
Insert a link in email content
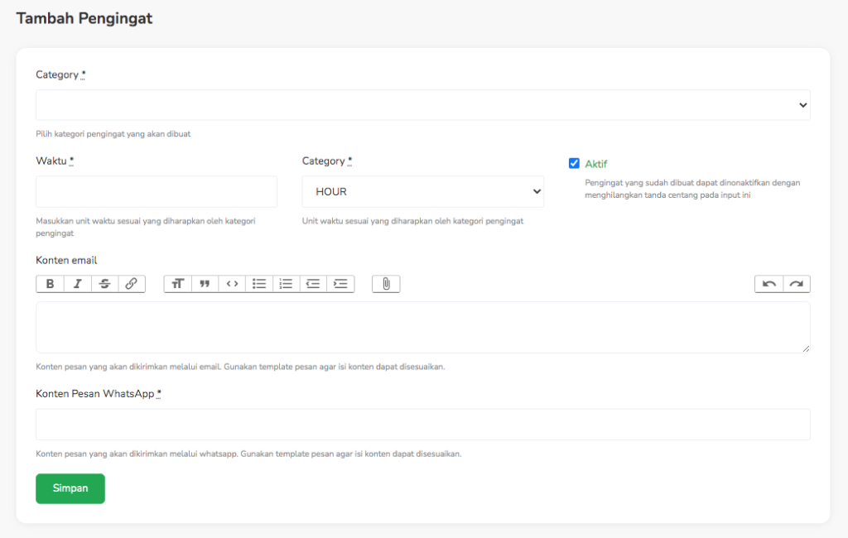131,284
